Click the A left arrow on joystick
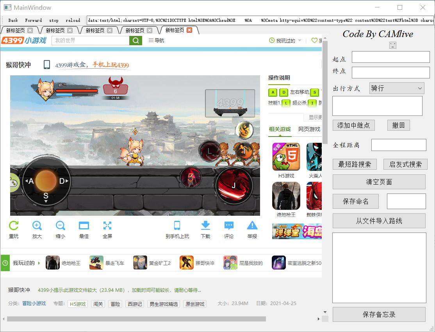The width and height of the screenshot is (435, 332). point(30,181)
